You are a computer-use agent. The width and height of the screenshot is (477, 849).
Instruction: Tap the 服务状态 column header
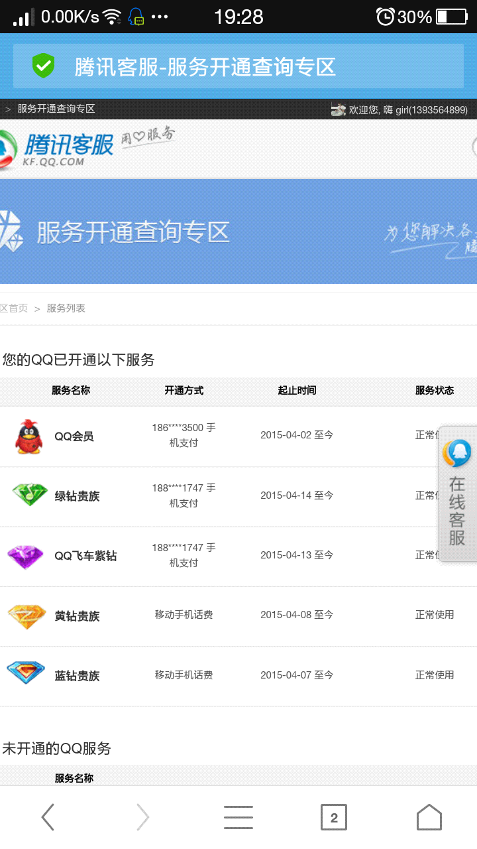click(x=435, y=391)
